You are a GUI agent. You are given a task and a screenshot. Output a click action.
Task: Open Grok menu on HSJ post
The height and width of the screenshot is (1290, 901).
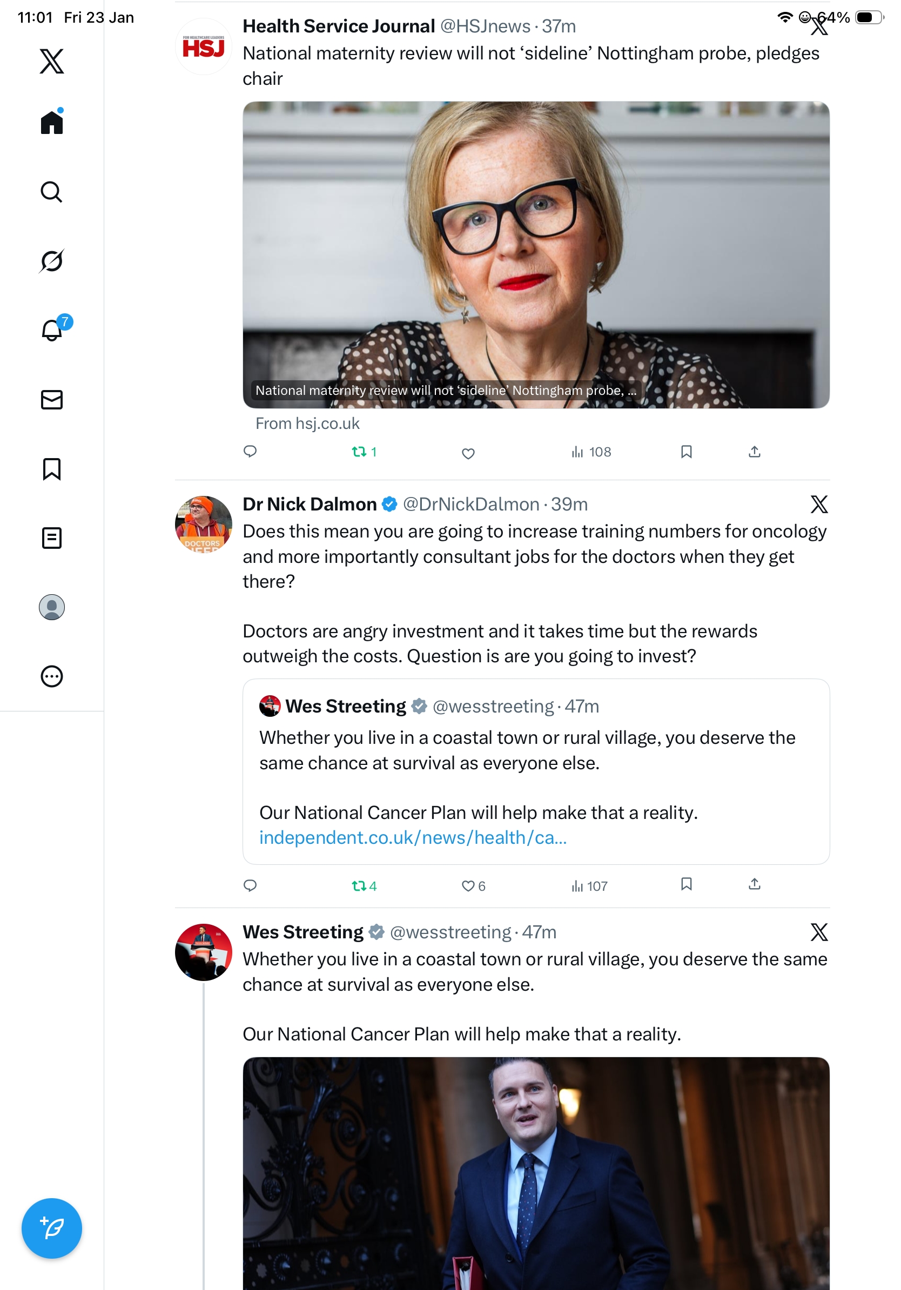819,26
